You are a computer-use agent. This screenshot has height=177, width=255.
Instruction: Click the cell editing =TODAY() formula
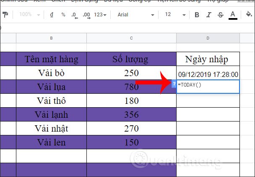[208, 87]
